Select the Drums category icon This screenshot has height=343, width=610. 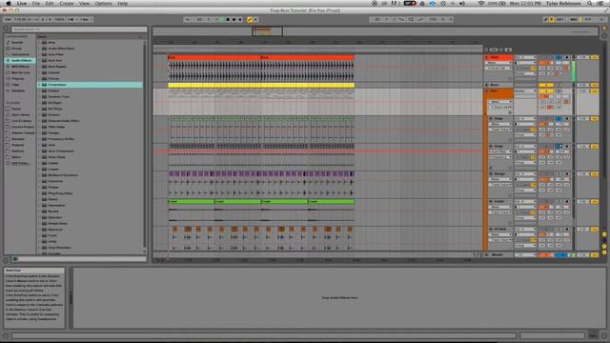(8, 49)
